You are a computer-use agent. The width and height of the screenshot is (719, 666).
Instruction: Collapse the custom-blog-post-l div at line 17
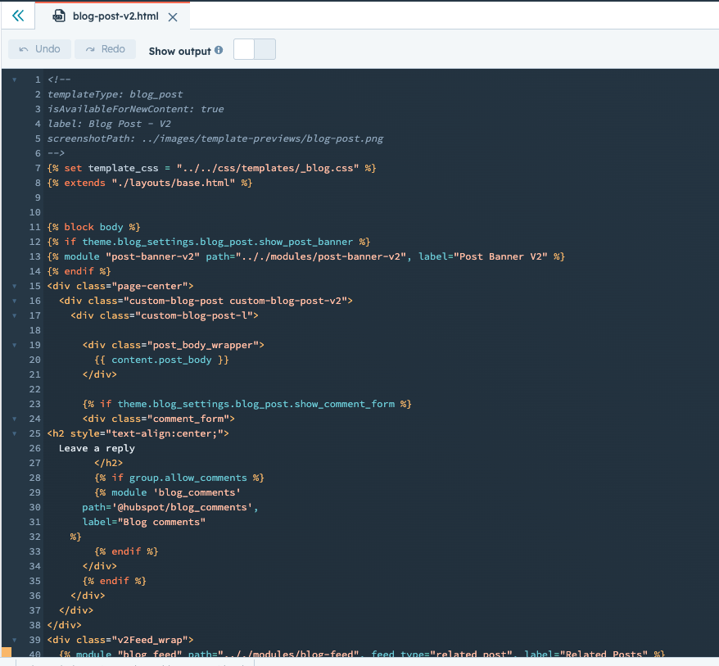click(x=14, y=315)
